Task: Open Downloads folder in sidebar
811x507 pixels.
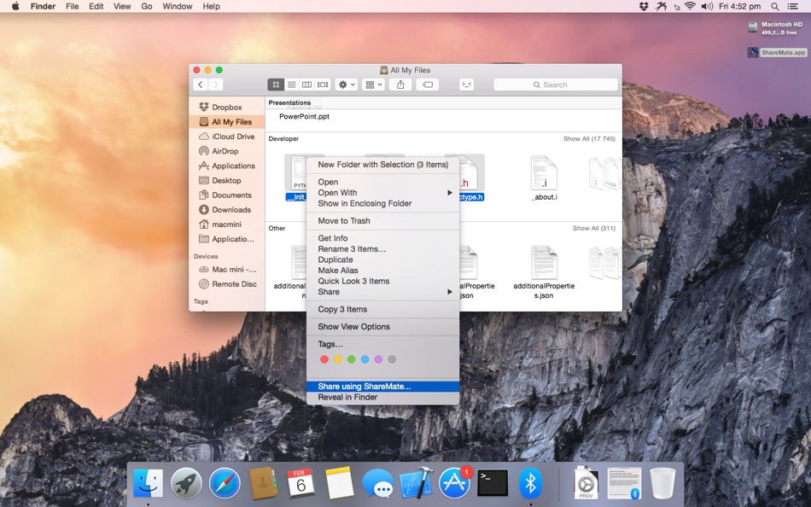Action: pyautogui.click(x=227, y=209)
